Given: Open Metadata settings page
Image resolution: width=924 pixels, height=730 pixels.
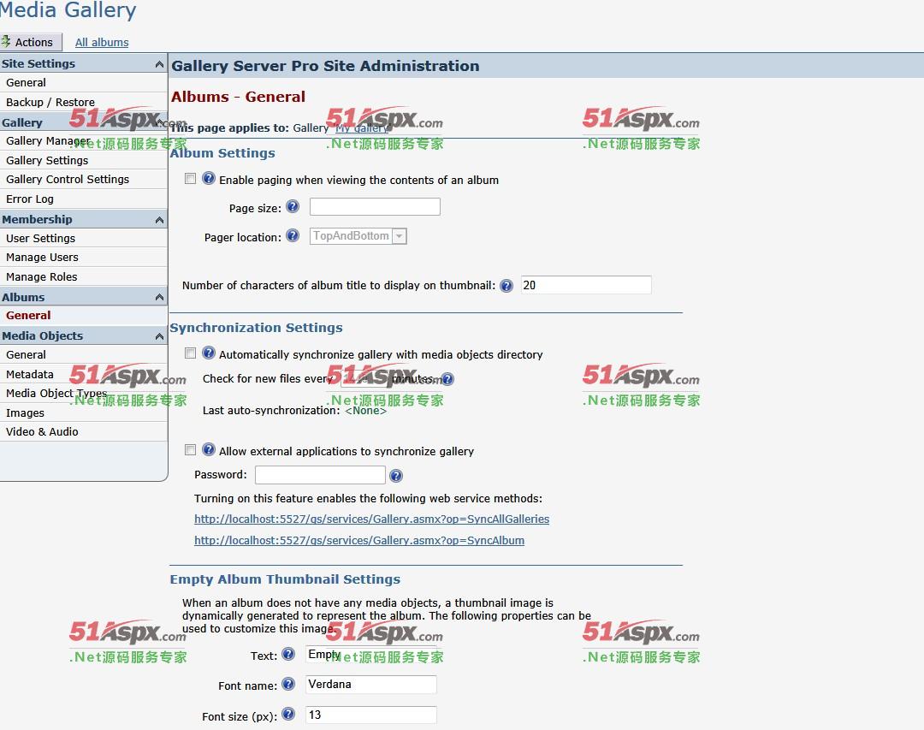Looking at the screenshot, I should pos(84,374).
